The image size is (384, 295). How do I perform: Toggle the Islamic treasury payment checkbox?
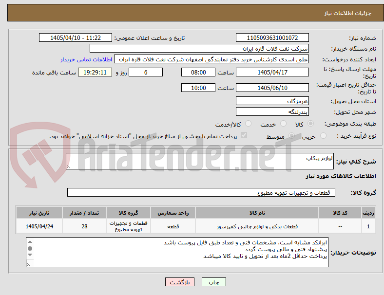(x=244, y=135)
